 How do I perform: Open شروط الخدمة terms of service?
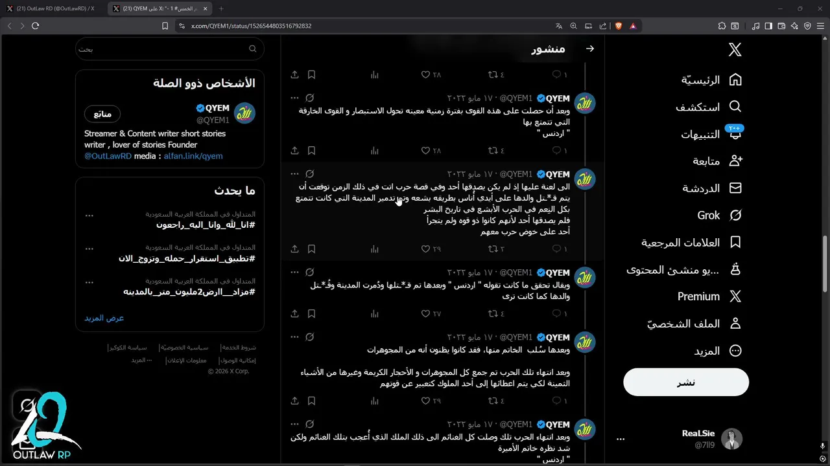click(239, 348)
